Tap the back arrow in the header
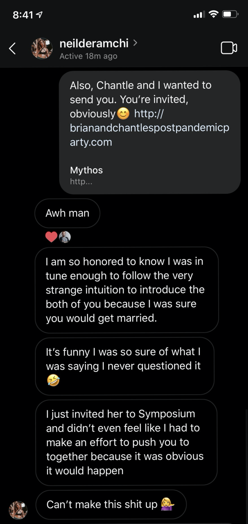This screenshot has width=248, height=524. point(12,49)
